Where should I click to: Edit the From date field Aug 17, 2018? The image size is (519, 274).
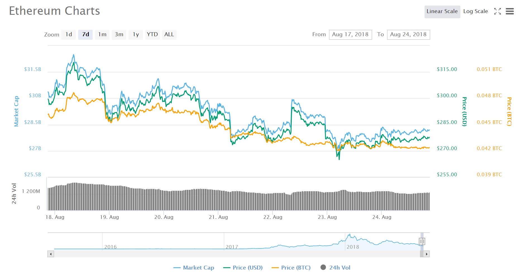pyautogui.click(x=350, y=35)
